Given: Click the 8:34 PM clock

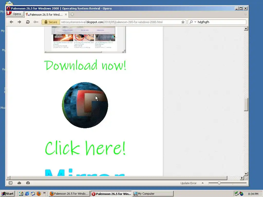Looking at the screenshot, I should [x=253, y=194].
